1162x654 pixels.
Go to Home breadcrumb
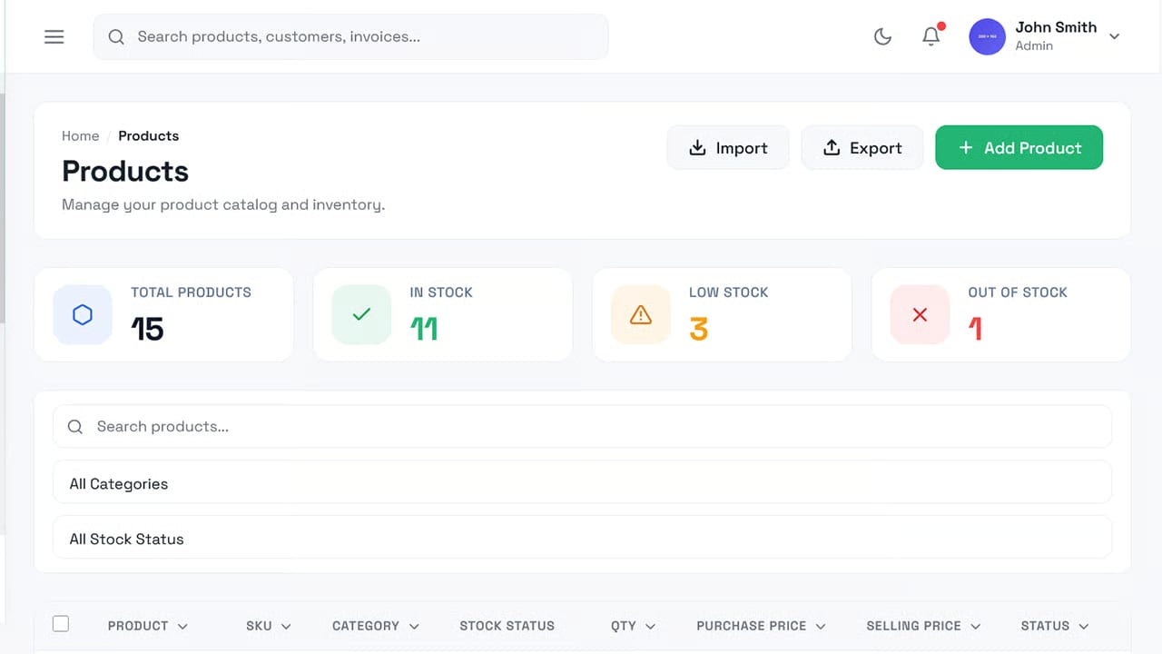coord(80,136)
